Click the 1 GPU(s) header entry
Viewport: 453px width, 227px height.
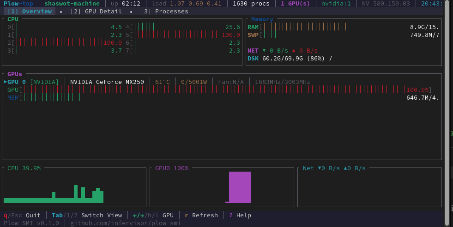click(x=295, y=4)
